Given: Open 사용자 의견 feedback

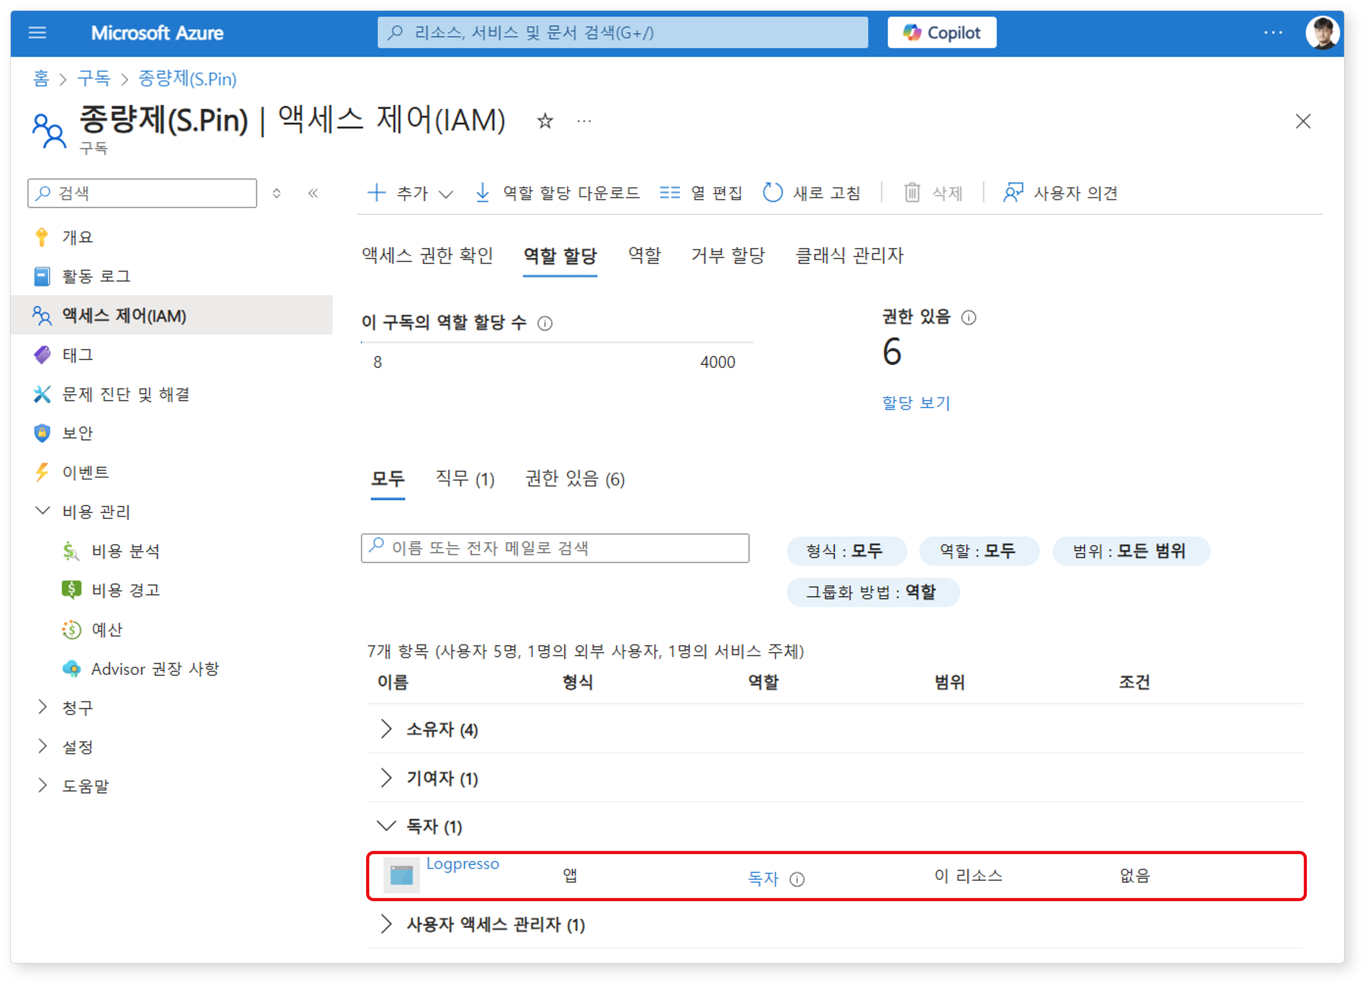Looking at the screenshot, I should (1060, 193).
